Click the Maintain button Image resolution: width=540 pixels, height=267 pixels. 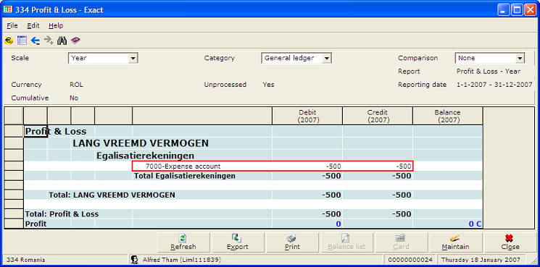coord(455,242)
